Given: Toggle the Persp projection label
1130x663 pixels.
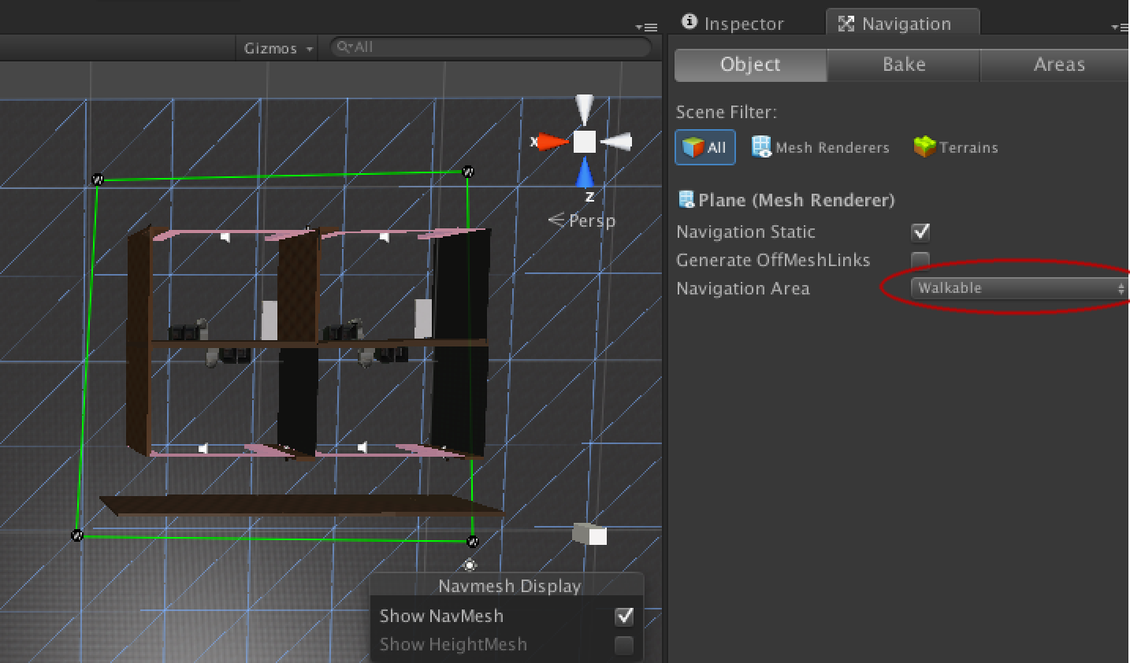Looking at the screenshot, I should 583,220.
